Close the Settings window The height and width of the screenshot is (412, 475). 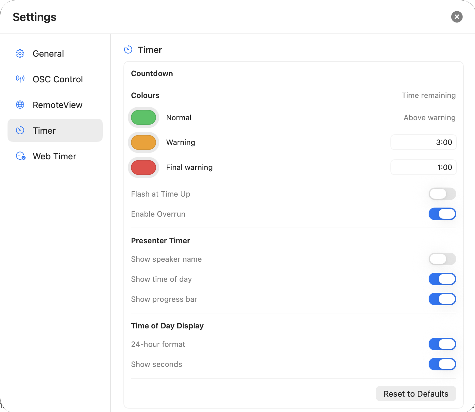click(x=457, y=17)
